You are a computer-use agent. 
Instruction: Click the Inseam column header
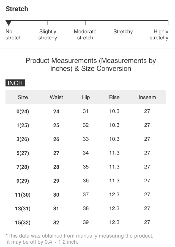pyautogui.click(x=147, y=97)
